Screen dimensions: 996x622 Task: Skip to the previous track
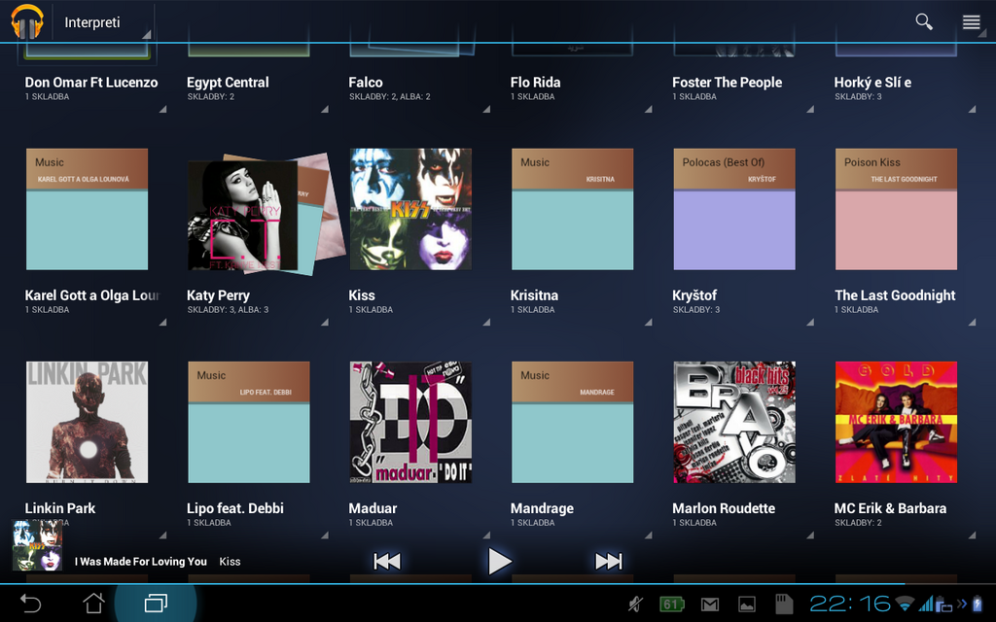click(x=387, y=561)
